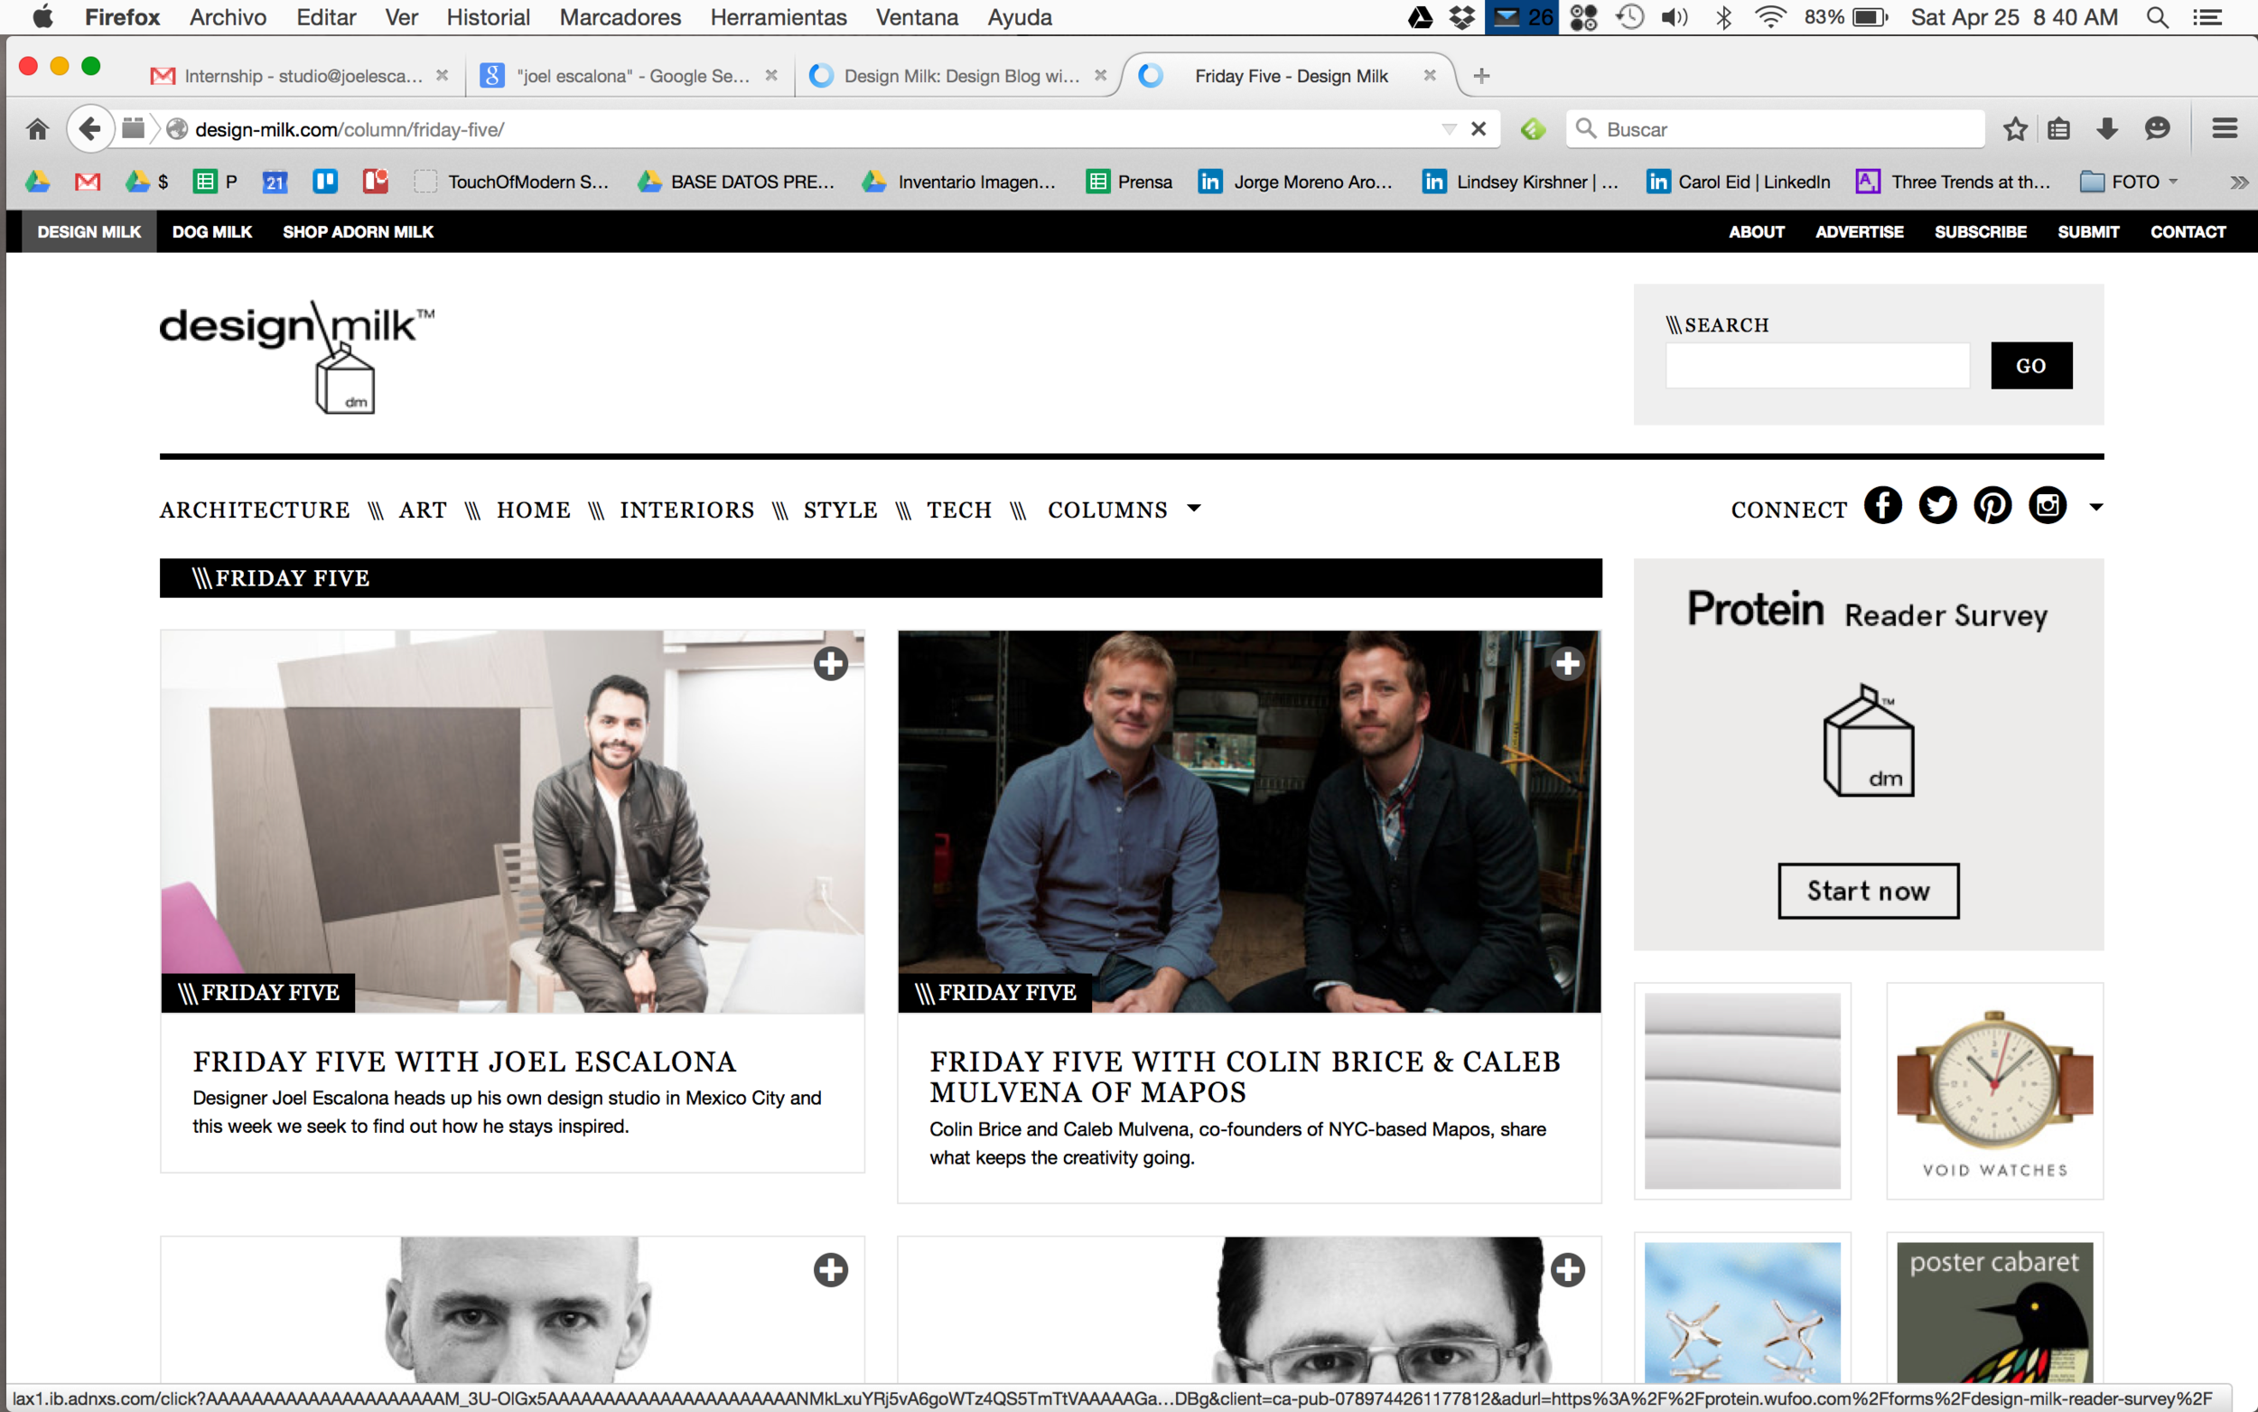This screenshot has width=2258, height=1412.
Task: Open the Bluetooth menu bar icon
Action: [x=1723, y=17]
